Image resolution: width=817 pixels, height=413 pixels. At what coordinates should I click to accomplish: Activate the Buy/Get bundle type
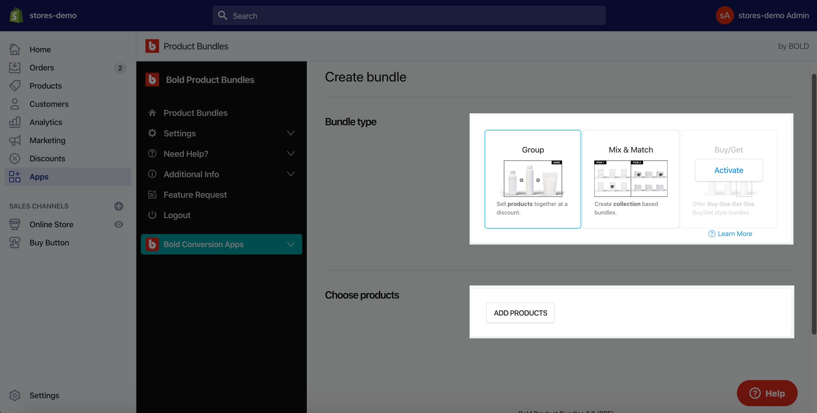[x=729, y=170]
